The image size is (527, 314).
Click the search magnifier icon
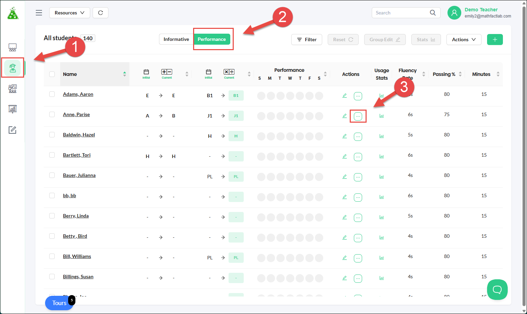[x=433, y=13]
